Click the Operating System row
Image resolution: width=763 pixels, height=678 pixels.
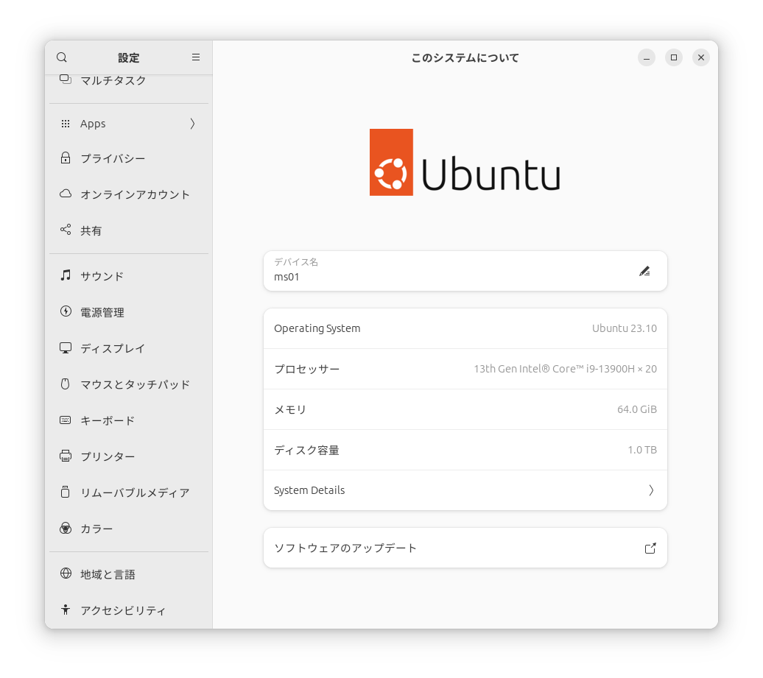point(465,328)
